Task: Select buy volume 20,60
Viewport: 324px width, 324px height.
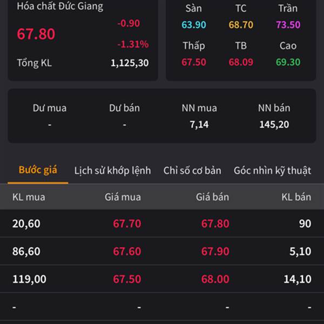Action: 26,224
